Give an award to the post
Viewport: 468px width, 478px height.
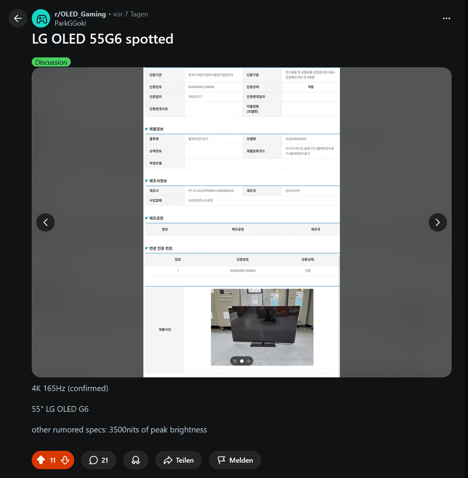pyautogui.click(x=136, y=460)
